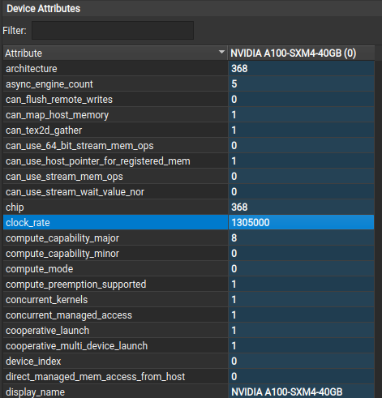
Task: Click the display_name value NVIDIA A100-SXM4-40GB
Action: pyautogui.click(x=287, y=392)
